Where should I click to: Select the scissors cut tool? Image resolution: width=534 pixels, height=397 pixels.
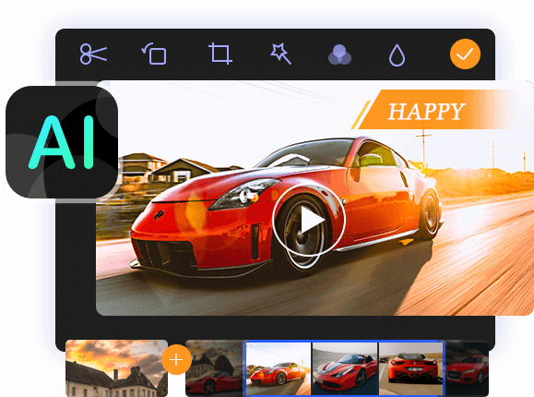[93, 54]
